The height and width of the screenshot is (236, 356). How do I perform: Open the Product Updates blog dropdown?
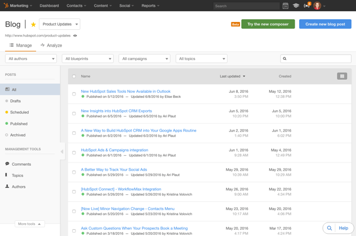(x=60, y=24)
